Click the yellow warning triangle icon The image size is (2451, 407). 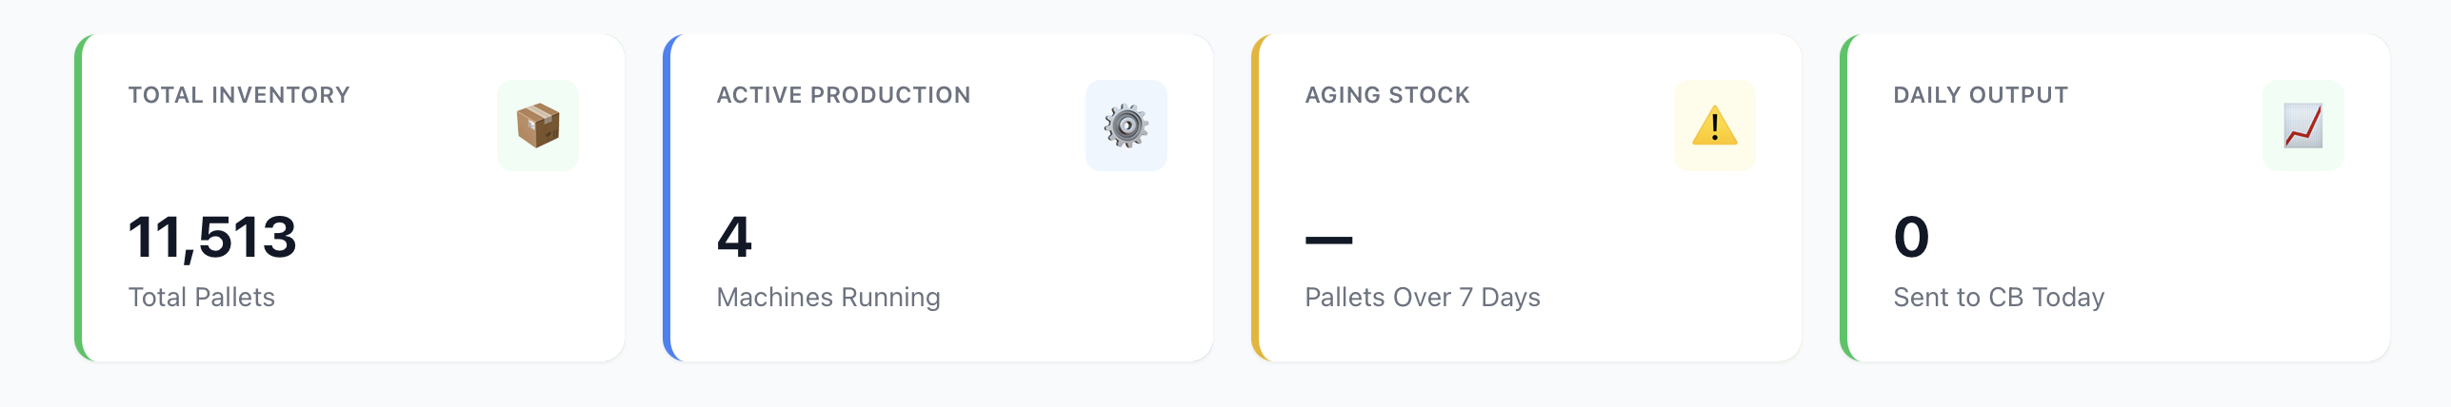click(x=1714, y=126)
